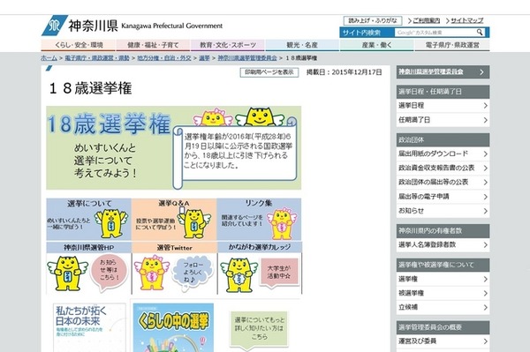Open the 選挙について mascot banner
The height and width of the screenshot is (352, 530).
pos(88,220)
